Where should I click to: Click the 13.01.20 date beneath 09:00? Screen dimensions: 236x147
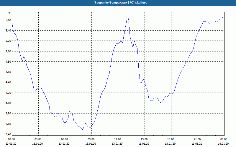pos(91,144)
